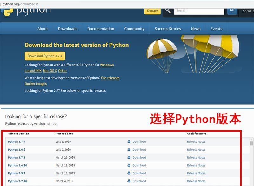The image size is (254, 186).
Task: Open the Linux/UNIX link
Action: coord(33,71)
